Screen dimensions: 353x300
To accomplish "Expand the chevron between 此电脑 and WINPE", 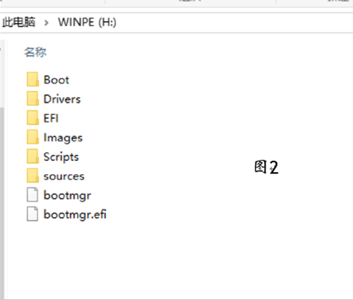I will pyautogui.click(x=46, y=22).
